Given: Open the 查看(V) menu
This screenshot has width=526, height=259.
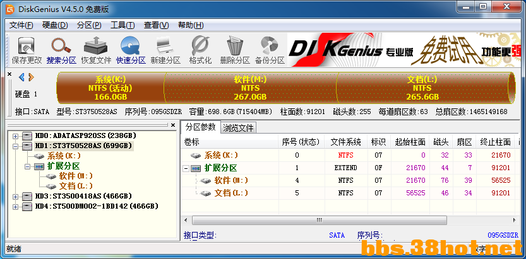Looking at the screenshot, I should click(x=157, y=25).
